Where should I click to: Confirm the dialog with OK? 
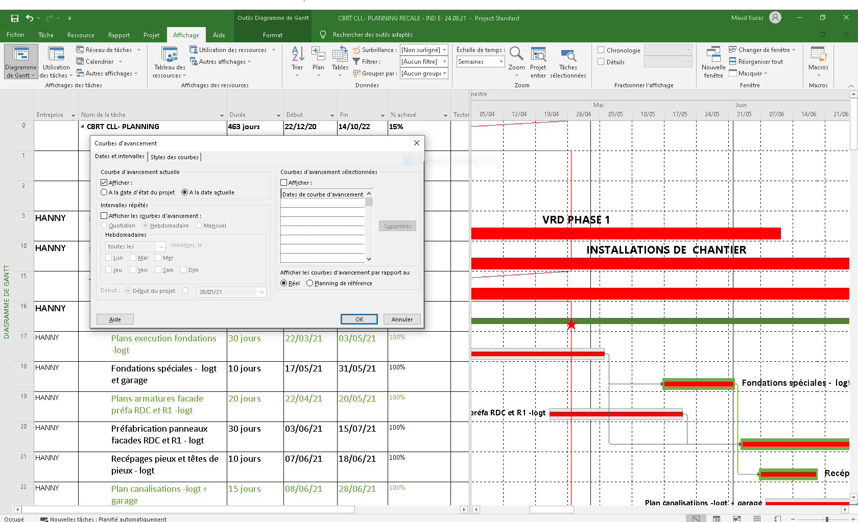pyautogui.click(x=360, y=319)
